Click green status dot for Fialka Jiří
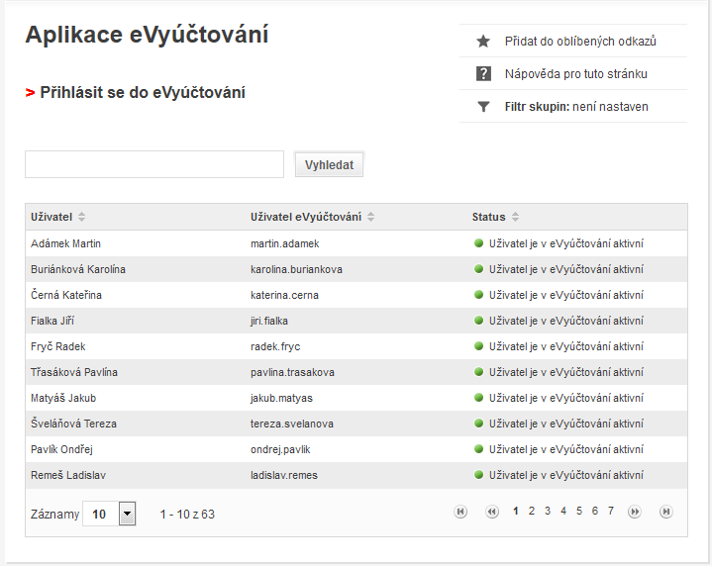This screenshot has height=566, width=712. coord(478,320)
